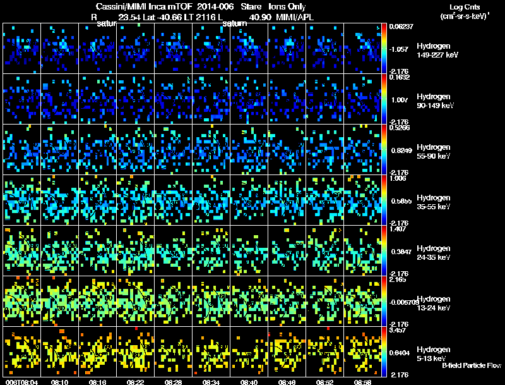
Task: Pick the 24-35 keV image at 08:58
Action: click(x=362, y=250)
